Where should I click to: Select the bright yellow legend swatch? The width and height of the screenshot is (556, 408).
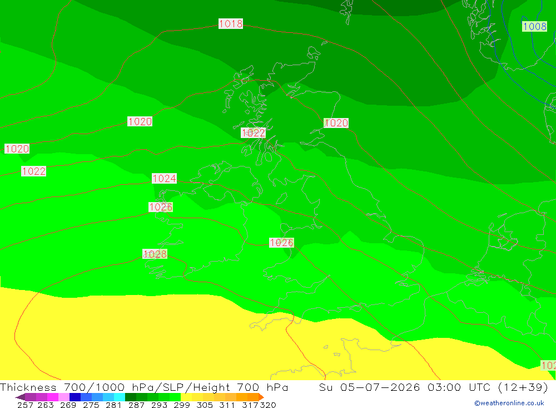[x=186, y=397]
